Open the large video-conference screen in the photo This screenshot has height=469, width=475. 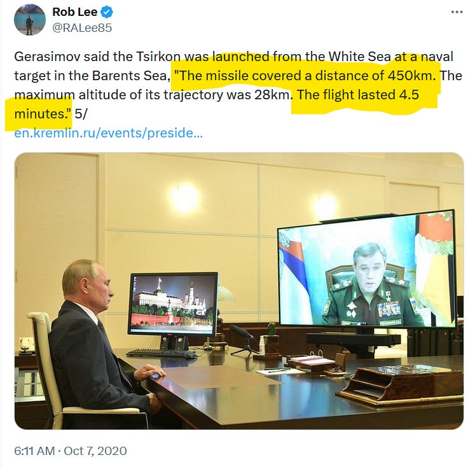click(366, 270)
